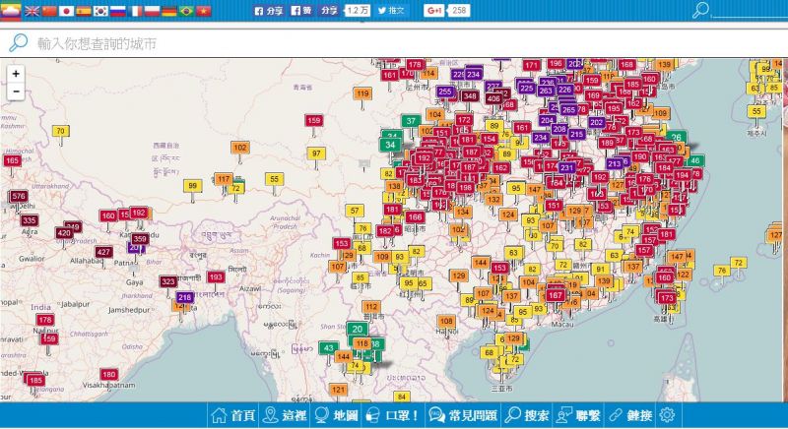Click the orange 119 AQI marker

(362, 93)
